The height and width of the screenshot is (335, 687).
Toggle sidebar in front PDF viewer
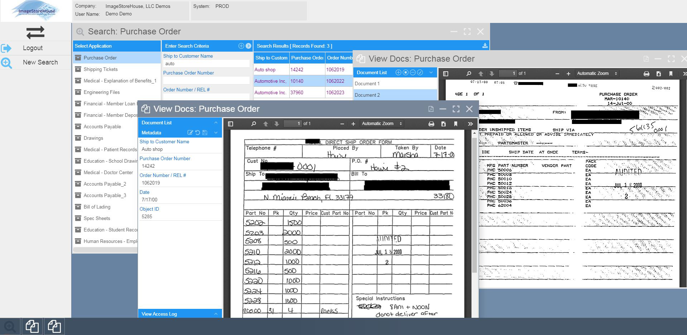point(231,124)
